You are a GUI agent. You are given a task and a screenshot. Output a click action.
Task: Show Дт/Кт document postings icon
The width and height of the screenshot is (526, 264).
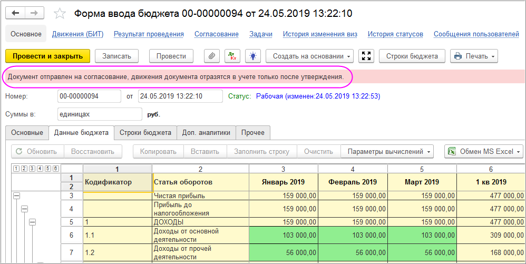coord(232,56)
